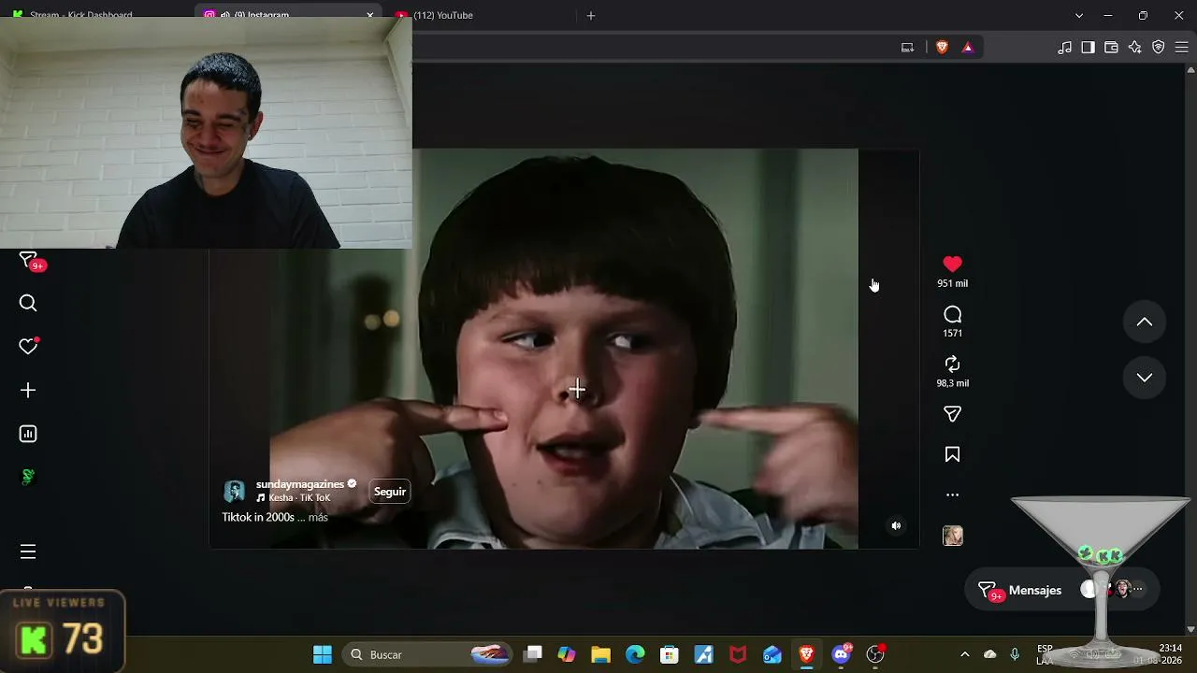Open the Brave VPN shield icon

(1158, 48)
